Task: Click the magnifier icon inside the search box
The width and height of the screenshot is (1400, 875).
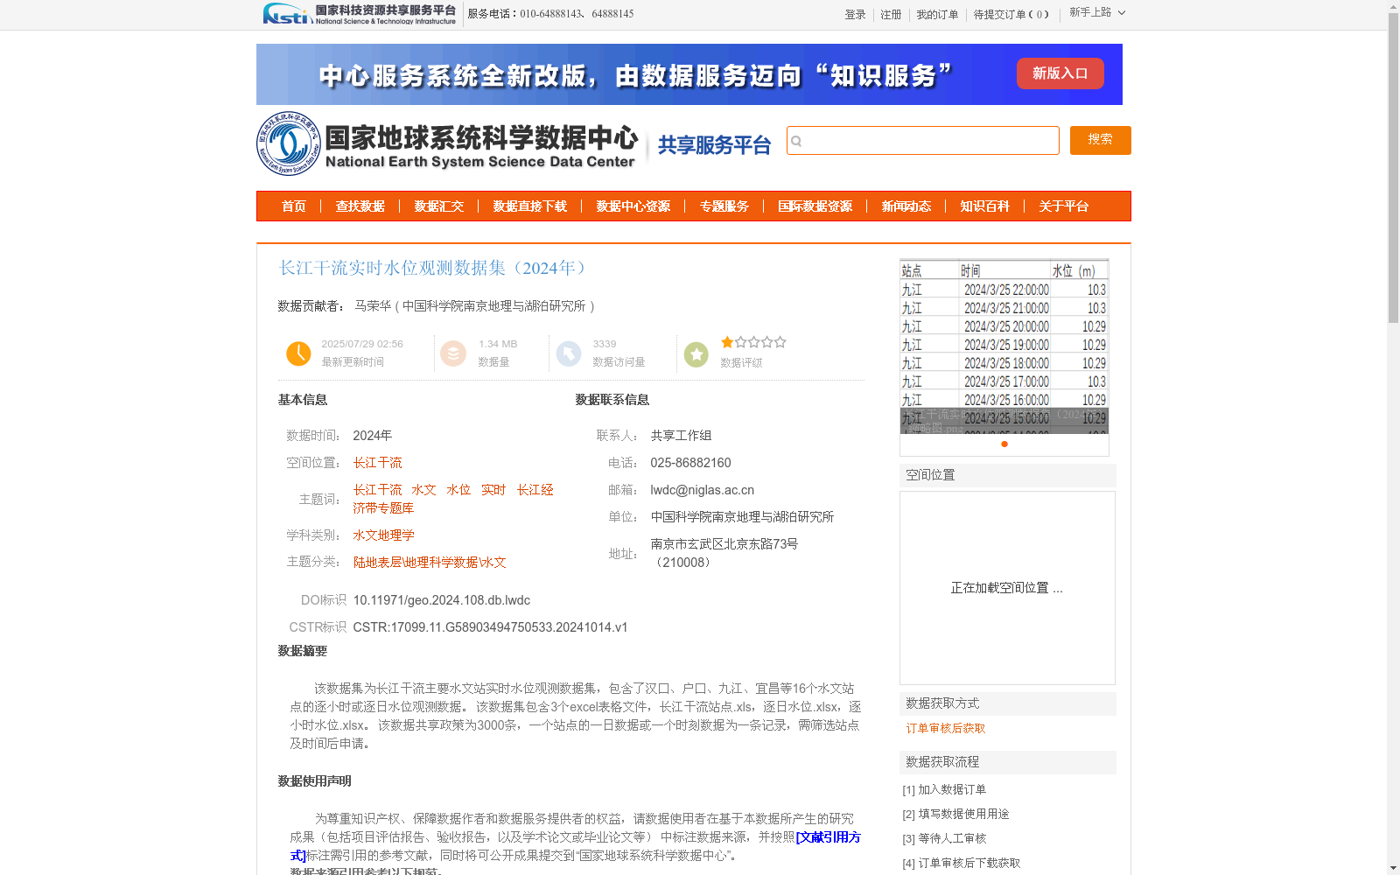Action: [797, 141]
